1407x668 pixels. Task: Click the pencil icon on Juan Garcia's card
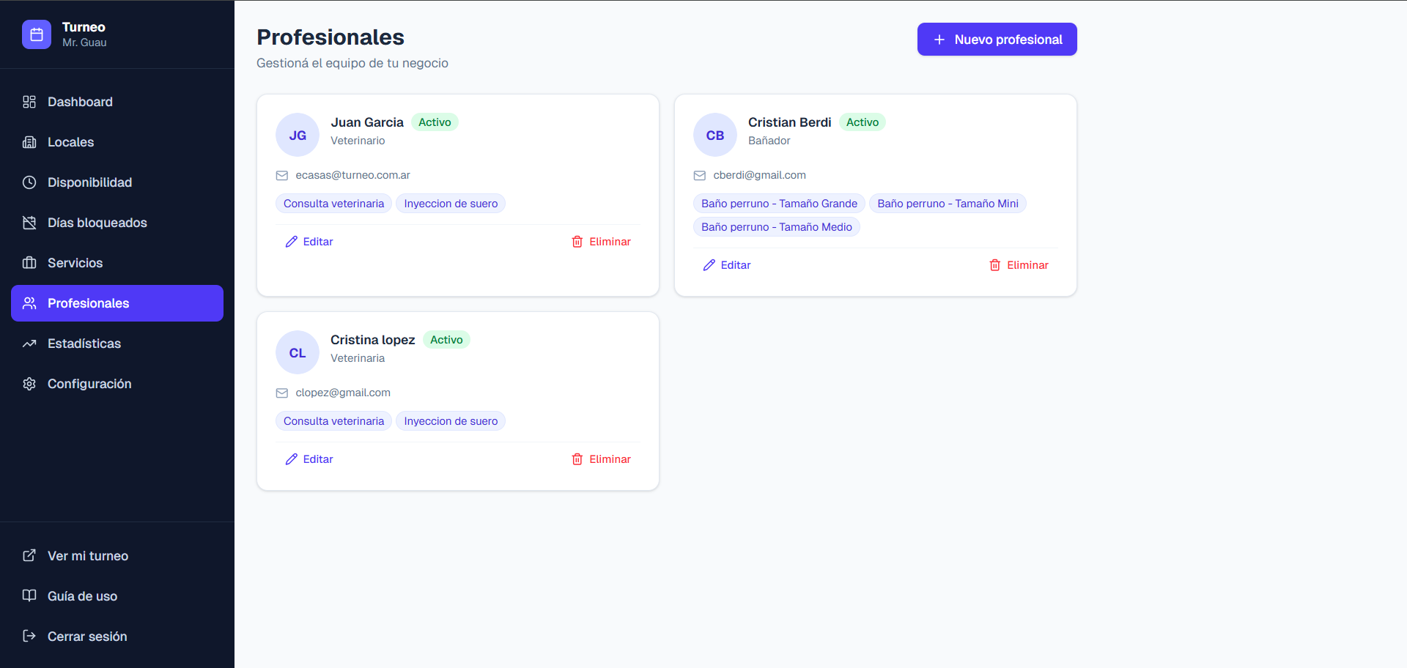click(292, 242)
